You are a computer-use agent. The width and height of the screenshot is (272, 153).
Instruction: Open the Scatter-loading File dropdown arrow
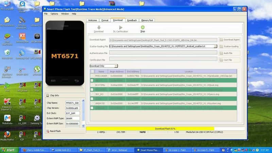(215, 46)
